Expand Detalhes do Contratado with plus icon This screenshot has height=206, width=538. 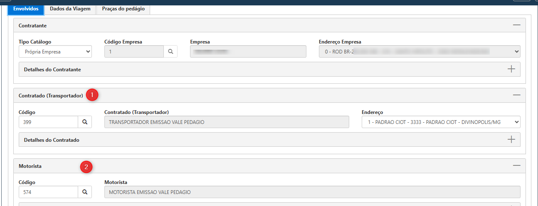(511, 140)
